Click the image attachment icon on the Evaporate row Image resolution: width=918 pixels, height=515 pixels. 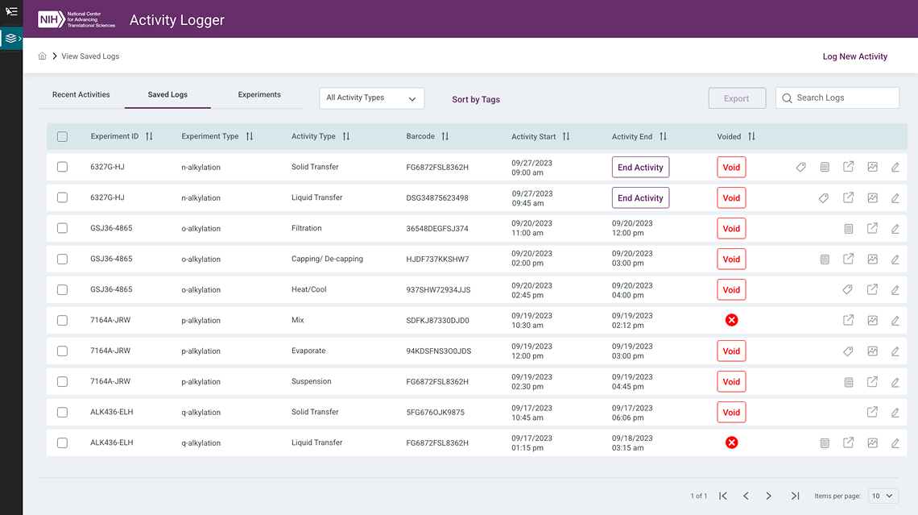[x=872, y=351]
